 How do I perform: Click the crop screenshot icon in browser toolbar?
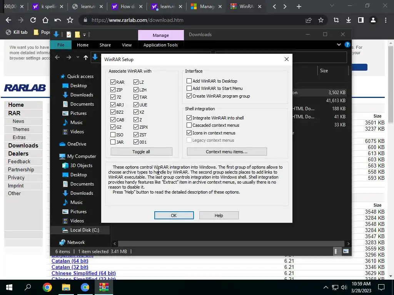336,20
